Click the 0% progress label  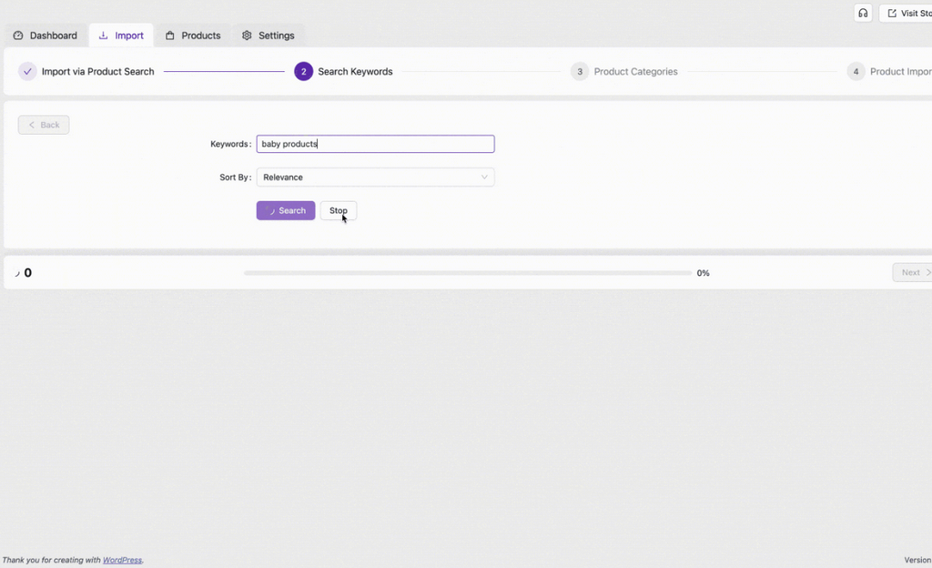click(x=704, y=273)
